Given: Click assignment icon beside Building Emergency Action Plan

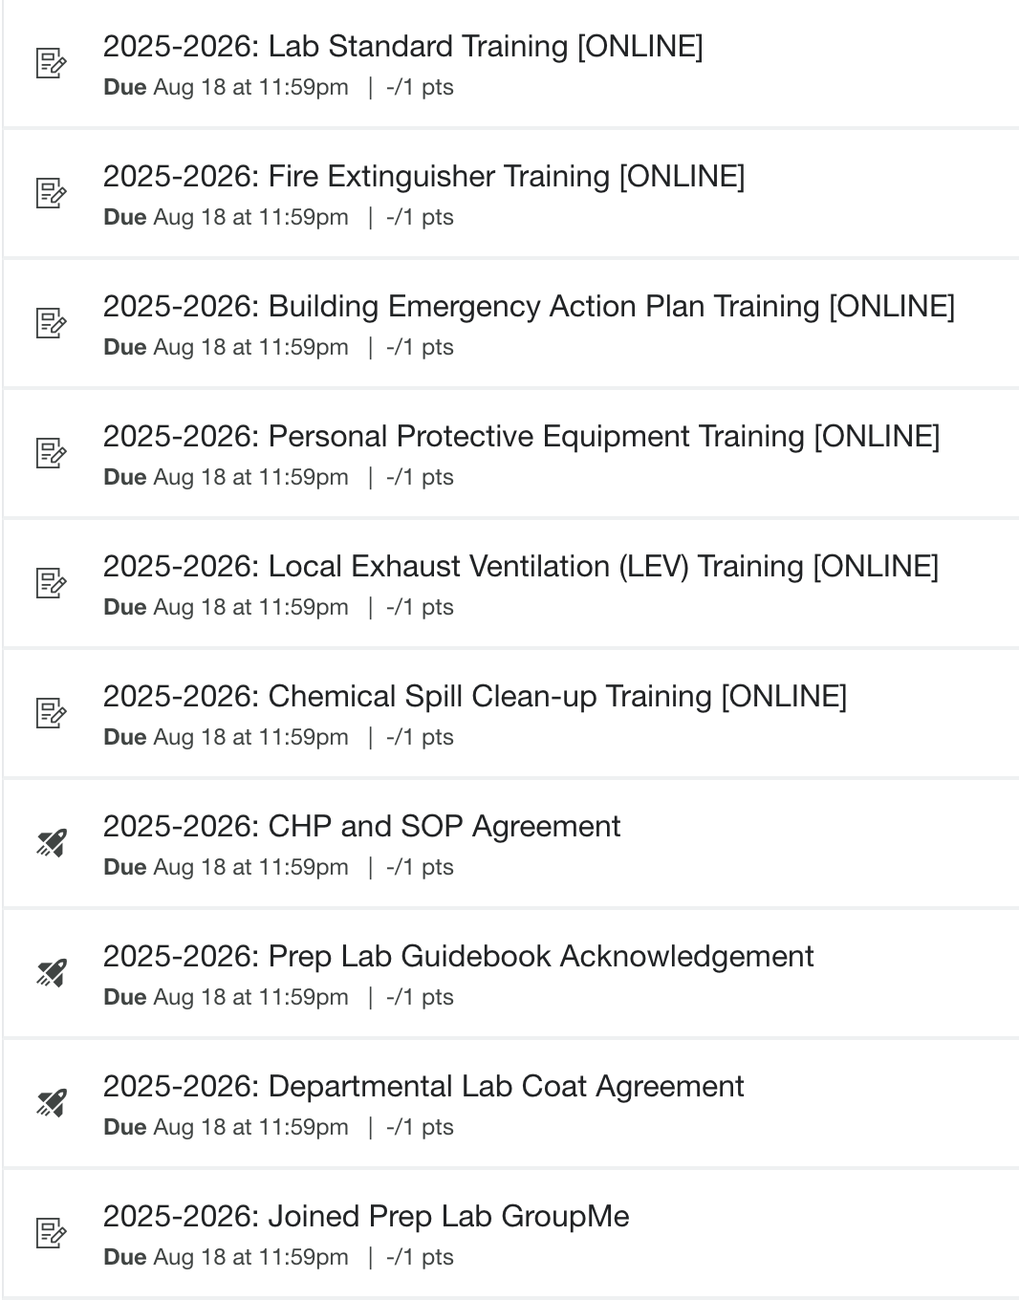Looking at the screenshot, I should point(51,324).
